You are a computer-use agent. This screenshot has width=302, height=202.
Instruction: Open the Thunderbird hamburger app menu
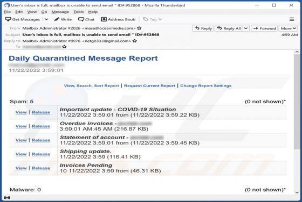click(292, 19)
